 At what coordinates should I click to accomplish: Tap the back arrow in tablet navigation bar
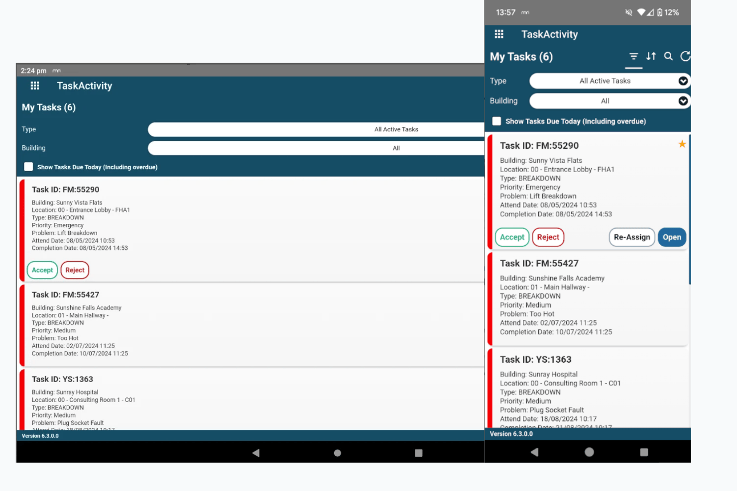point(256,453)
